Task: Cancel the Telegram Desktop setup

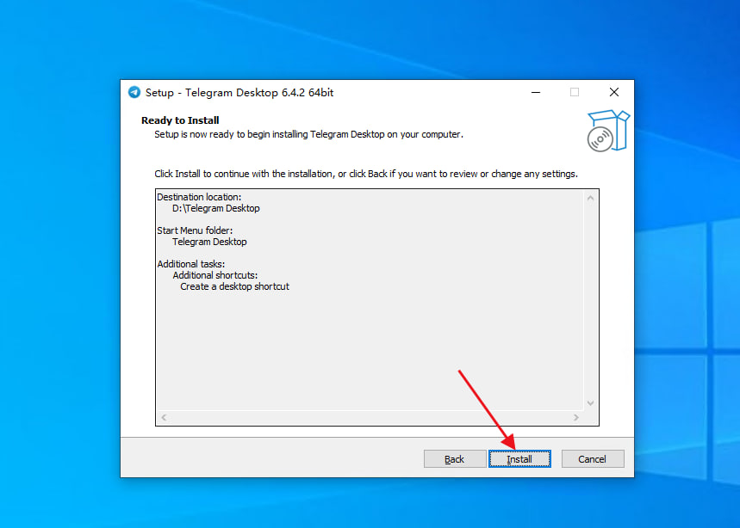Action: 593,458
